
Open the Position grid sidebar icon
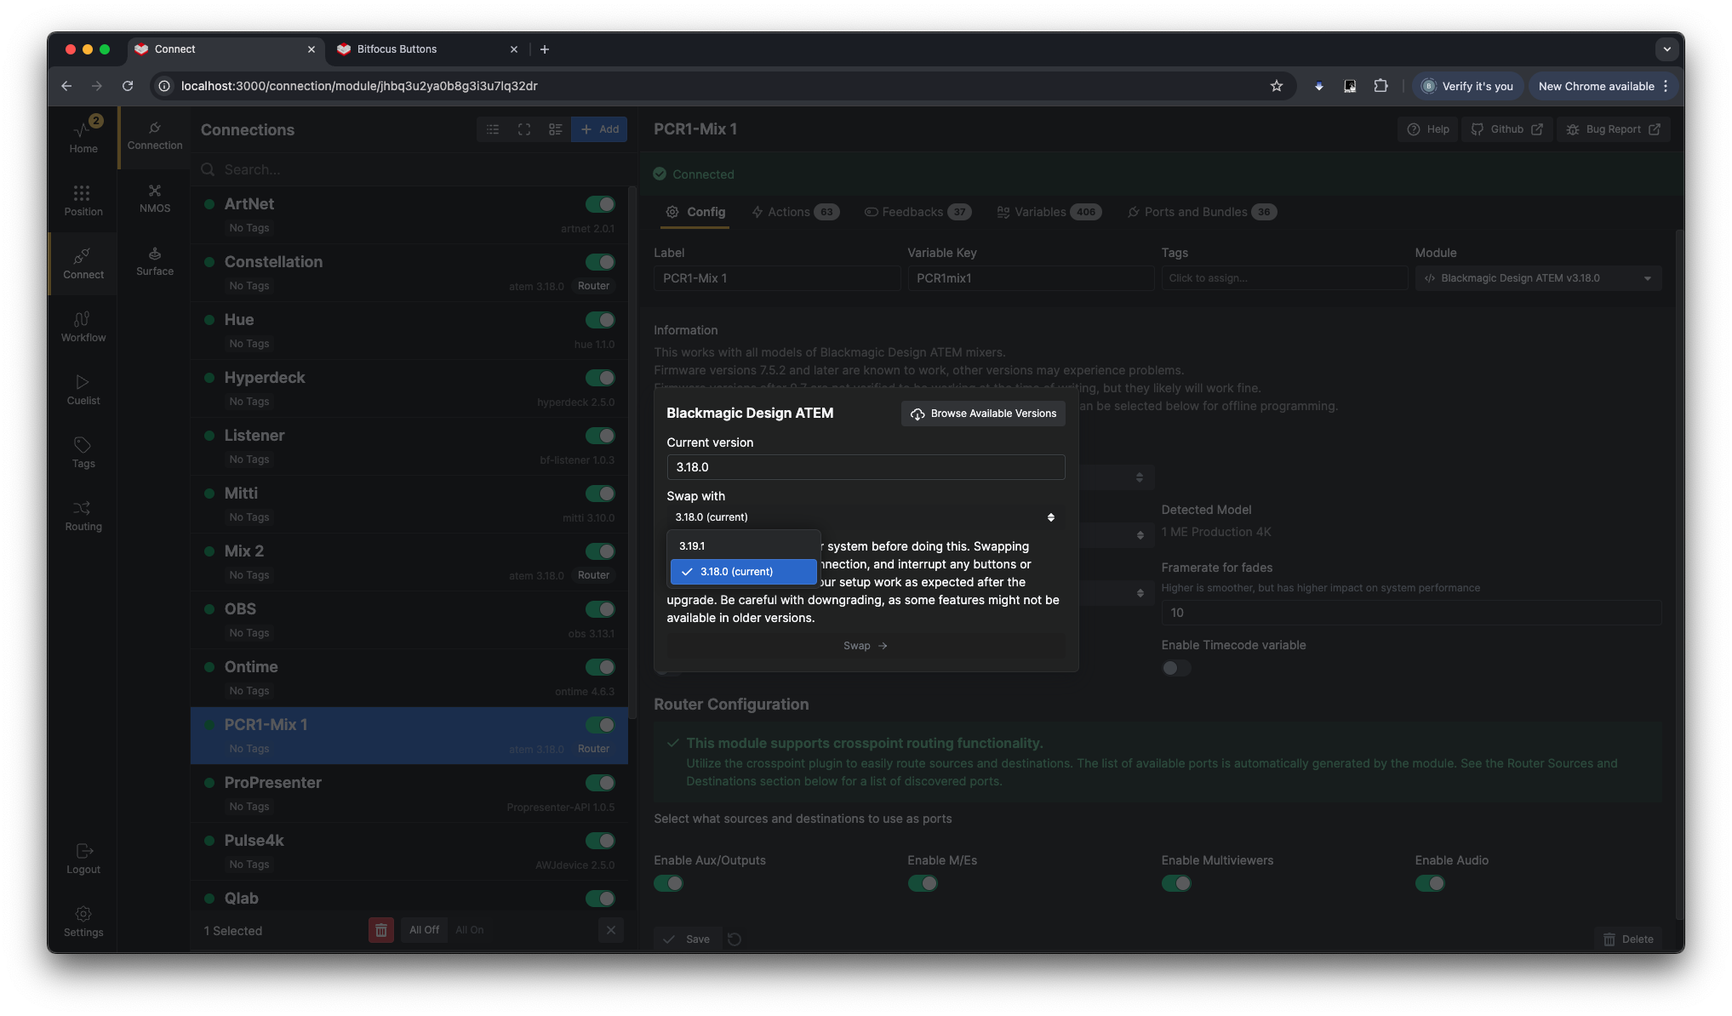pos(83,199)
